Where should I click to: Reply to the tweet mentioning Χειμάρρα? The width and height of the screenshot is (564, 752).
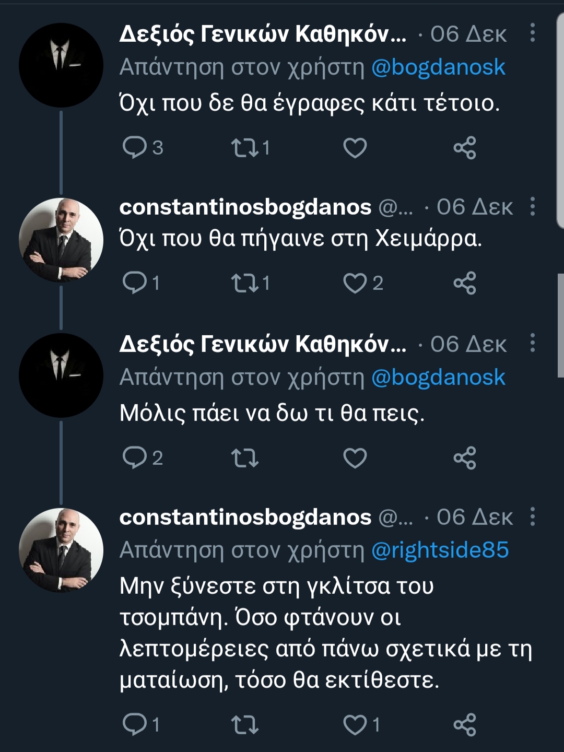[x=135, y=283]
